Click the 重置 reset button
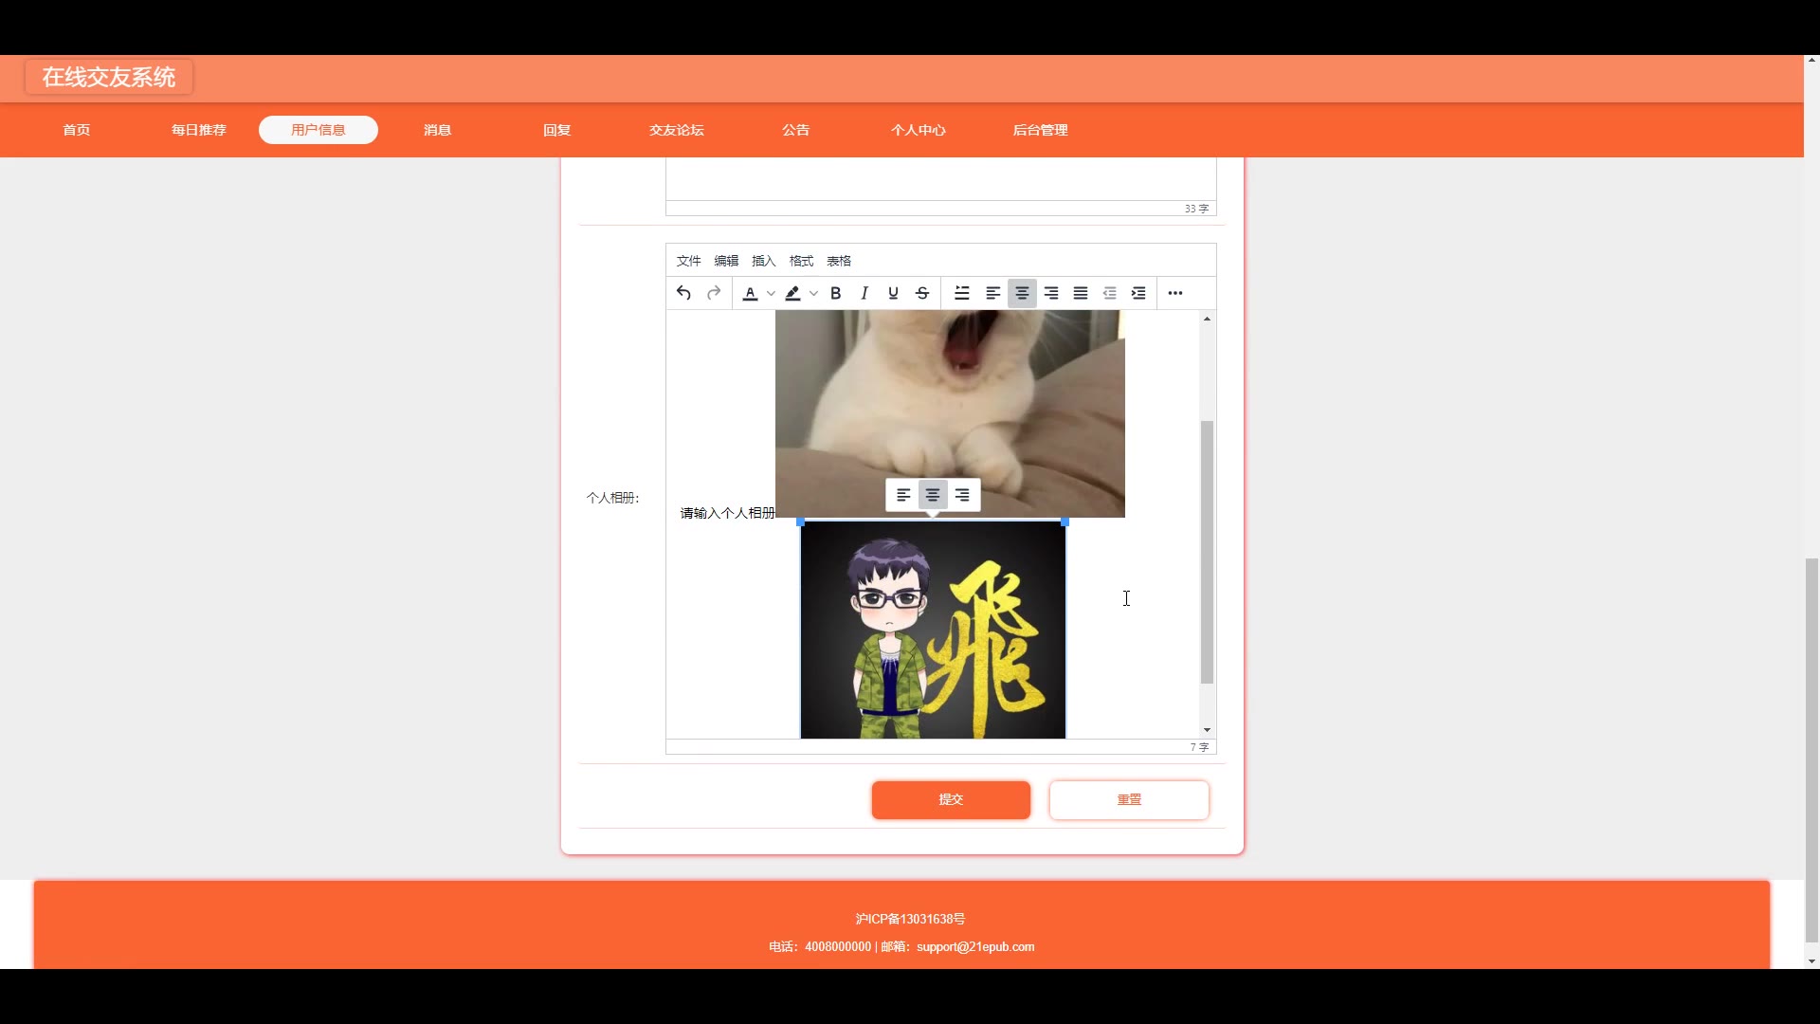This screenshot has height=1024, width=1820. (1129, 799)
